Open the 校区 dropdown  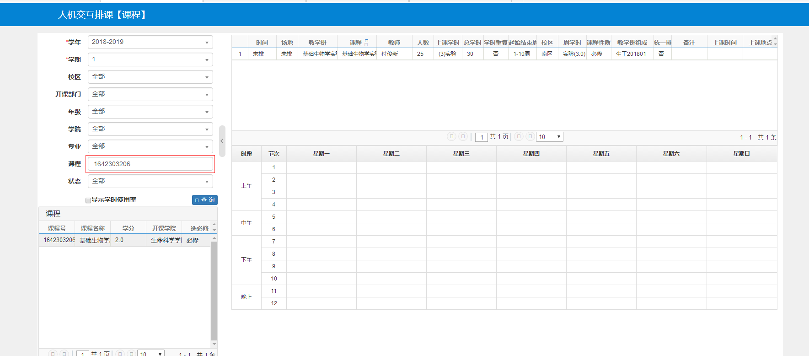pos(150,77)
